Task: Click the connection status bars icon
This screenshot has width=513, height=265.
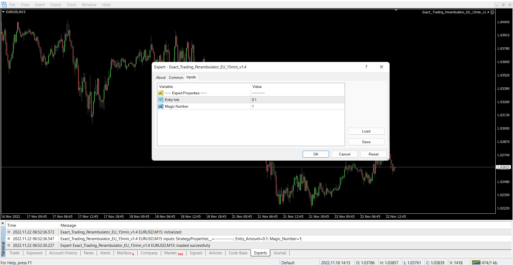Action: click(x=476, y=262)
